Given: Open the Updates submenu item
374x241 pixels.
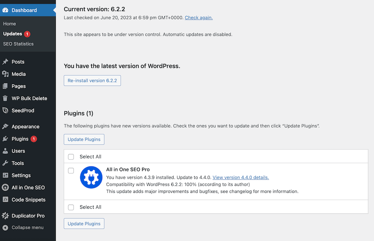Looking at the screenshot, I should (13, 34).
